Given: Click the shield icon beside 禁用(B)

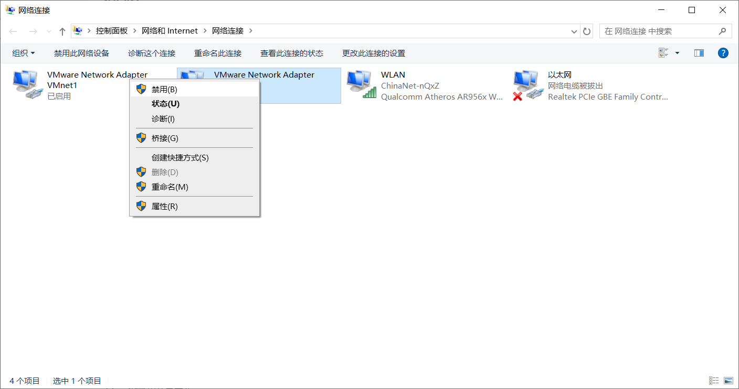Looking at the screenshot, I should click(141, 90).
